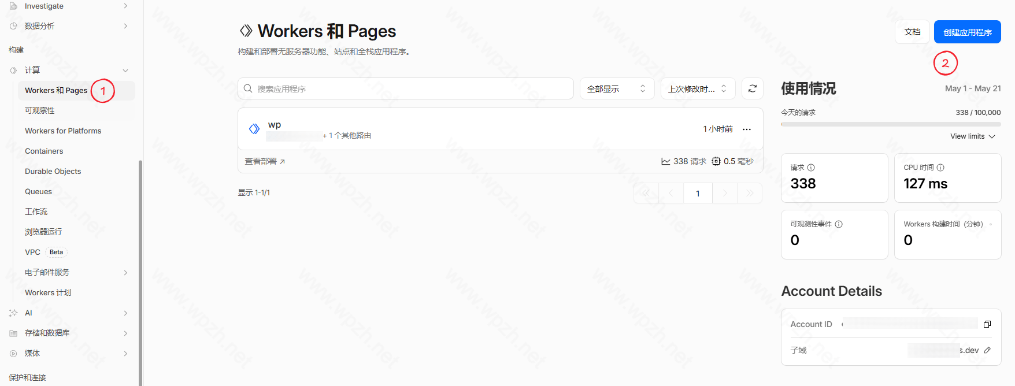Expand the AI sidebar section
Viewport: 1015px width, 386px height.
(125, 313)
